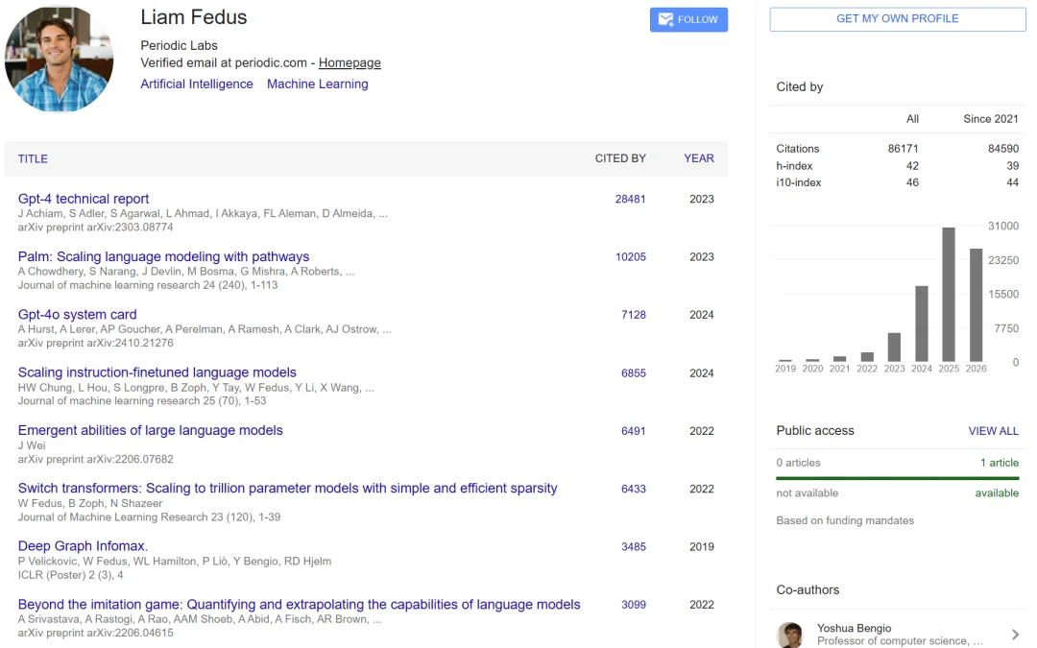Click the total citations value 86171
Screen dimensions: 1037x648
coord(903,149)
